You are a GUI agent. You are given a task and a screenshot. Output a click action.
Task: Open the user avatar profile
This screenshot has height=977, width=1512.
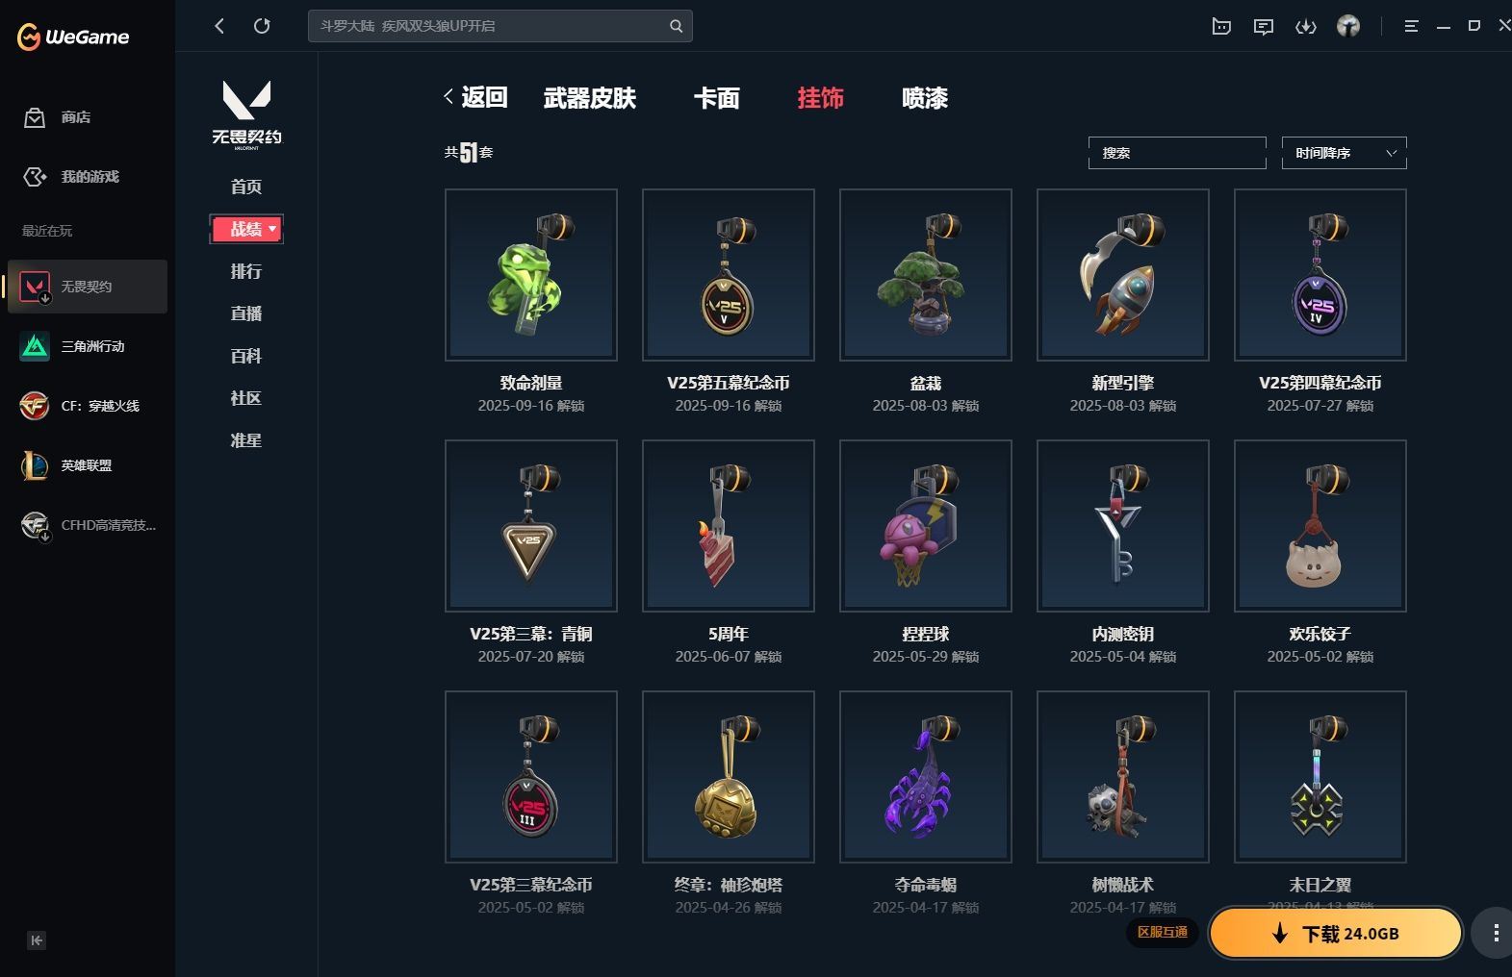(x=1348, y=26)
